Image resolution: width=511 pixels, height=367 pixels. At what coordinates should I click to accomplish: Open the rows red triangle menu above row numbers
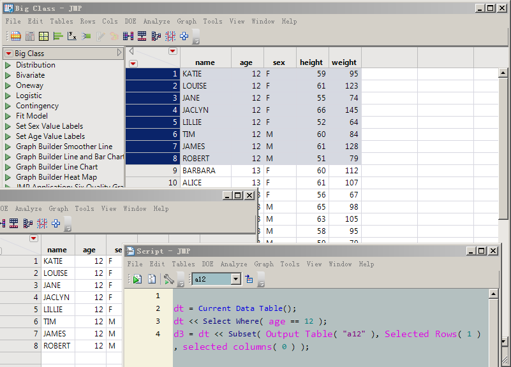(133, 63)
